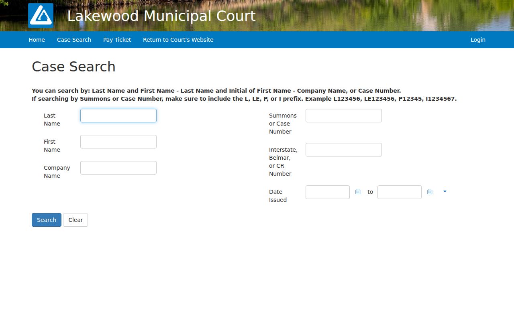This screenshot has width=514, height=321.
Task: Expand the date range dropdown arrow
Action: pos(445,192)
